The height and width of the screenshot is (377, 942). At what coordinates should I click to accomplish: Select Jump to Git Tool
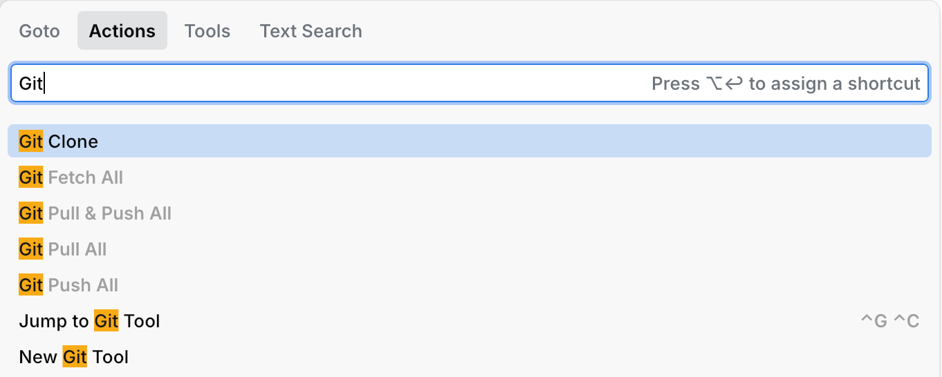pos(90,321)
